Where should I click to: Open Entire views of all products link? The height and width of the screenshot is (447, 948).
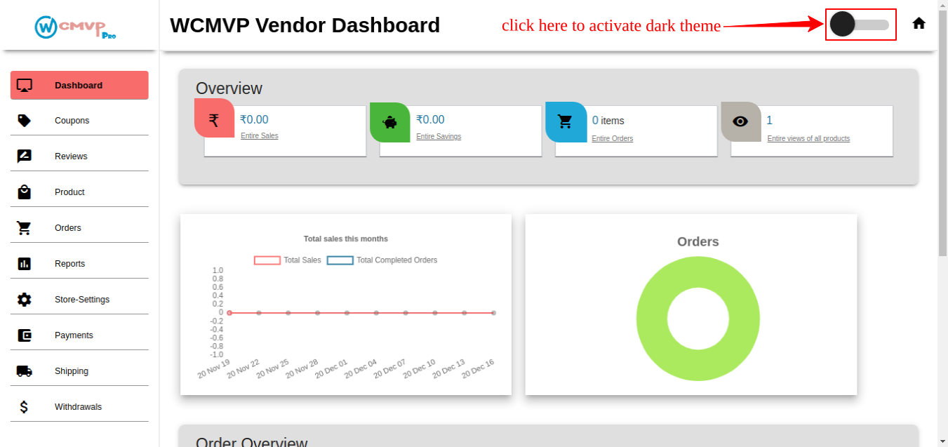(808, 139)
